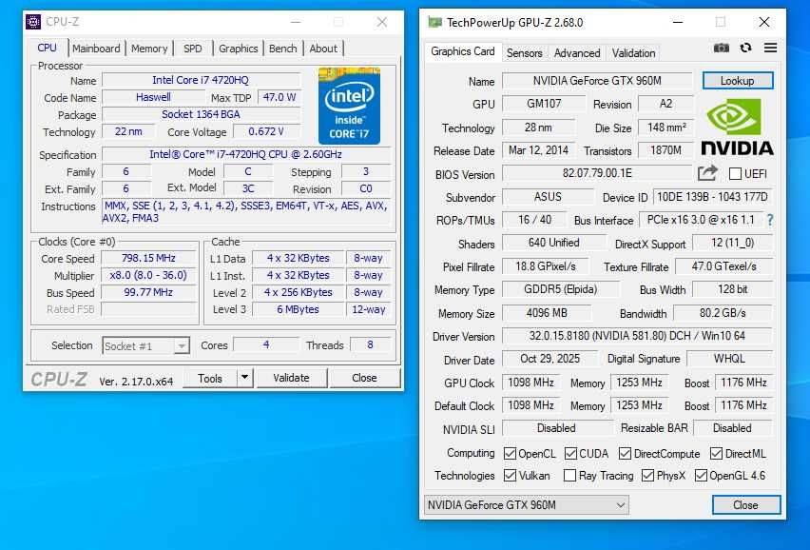Click the NVIDIA logo in GPU-Z
This screenshot has height=550, width=810.
click(737, 128)
